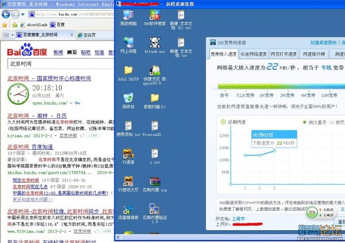The image size is (345, 243).
Task: Open the aboutblank favorites bar item
Action: (34, 25)
